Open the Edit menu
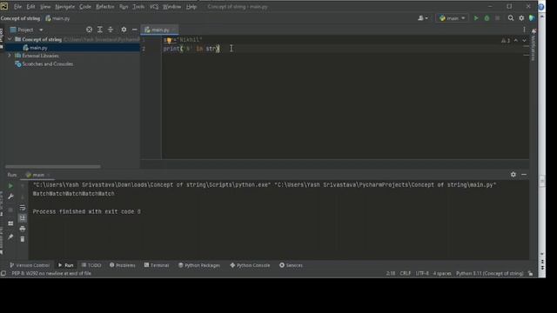 pyautogui.click(x=31, y=6)
